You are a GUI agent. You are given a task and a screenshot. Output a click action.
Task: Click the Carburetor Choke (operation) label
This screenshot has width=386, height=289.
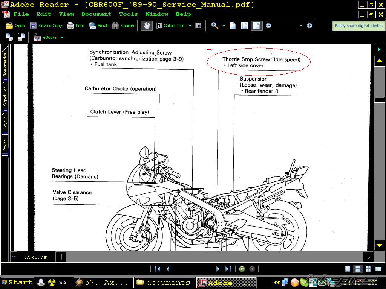121,89
